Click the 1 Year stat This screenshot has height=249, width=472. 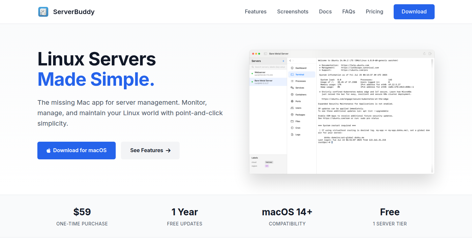point(185,212)
